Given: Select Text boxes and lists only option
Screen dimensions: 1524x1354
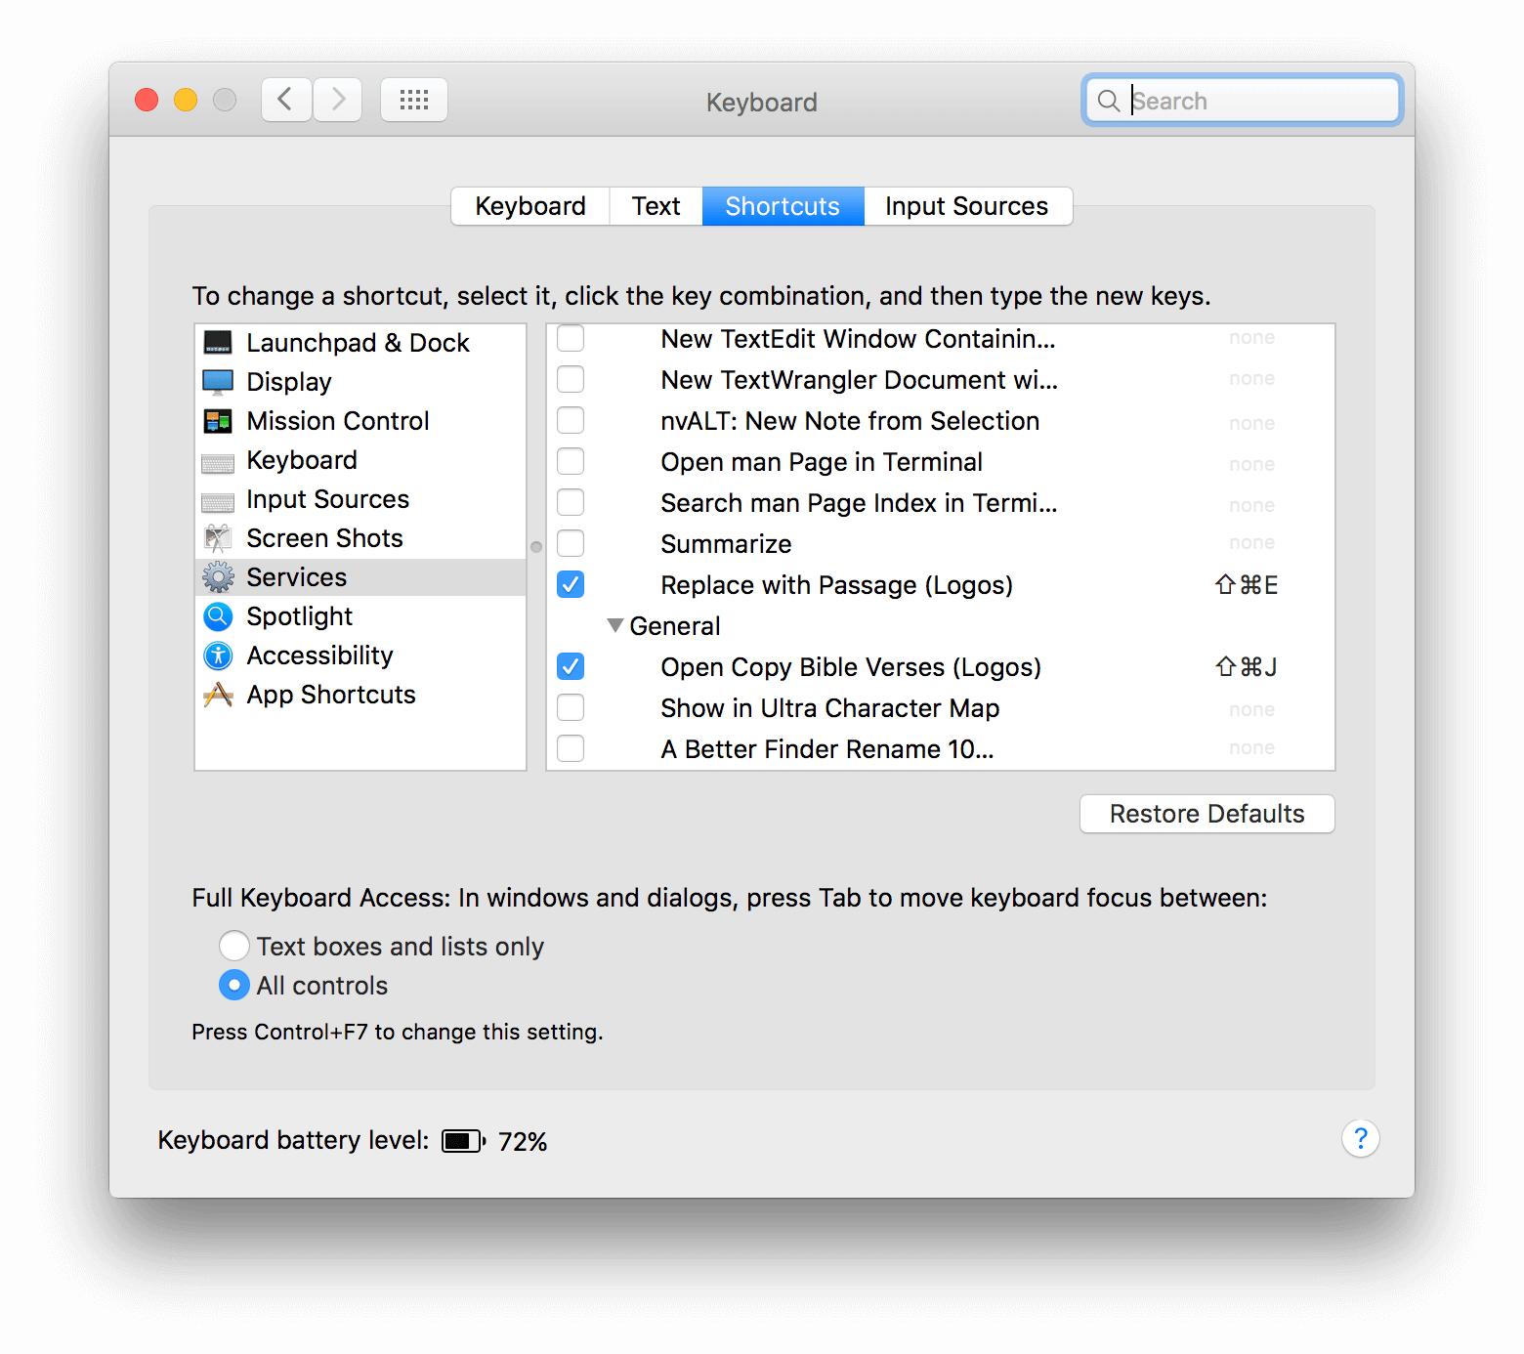Looking at the screenshot, I should pos(234,946).
